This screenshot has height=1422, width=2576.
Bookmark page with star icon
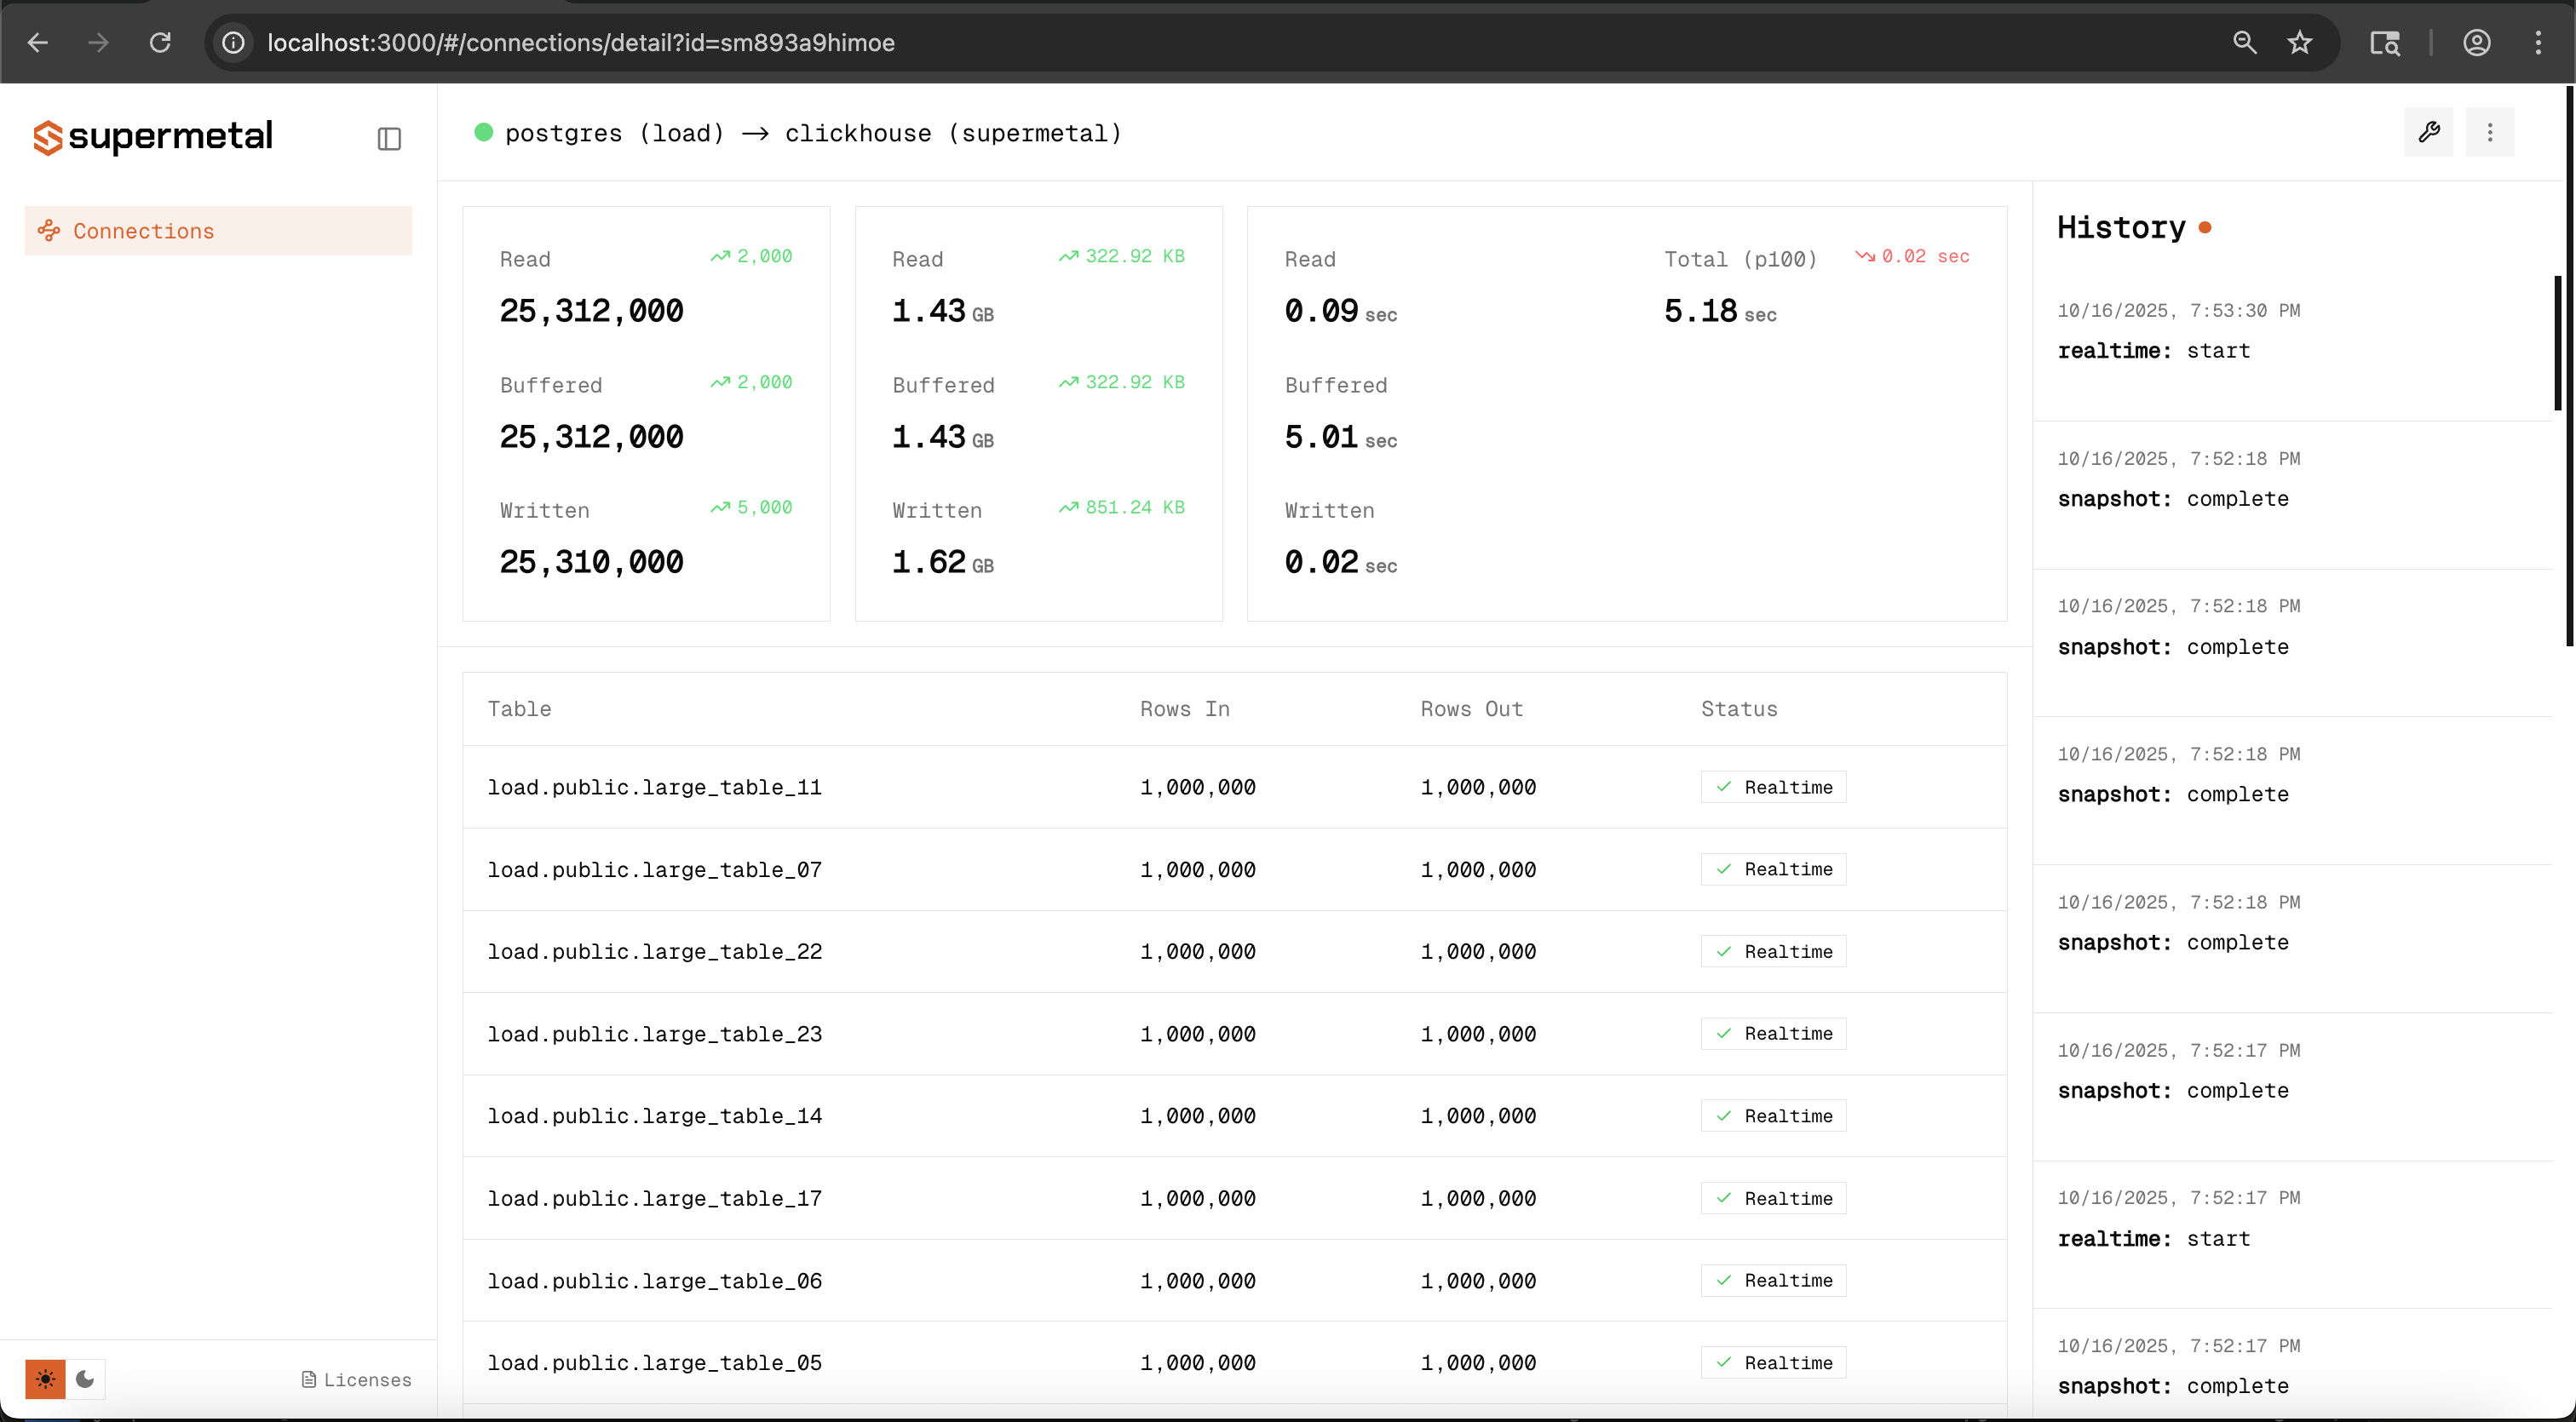point(2300,43)
